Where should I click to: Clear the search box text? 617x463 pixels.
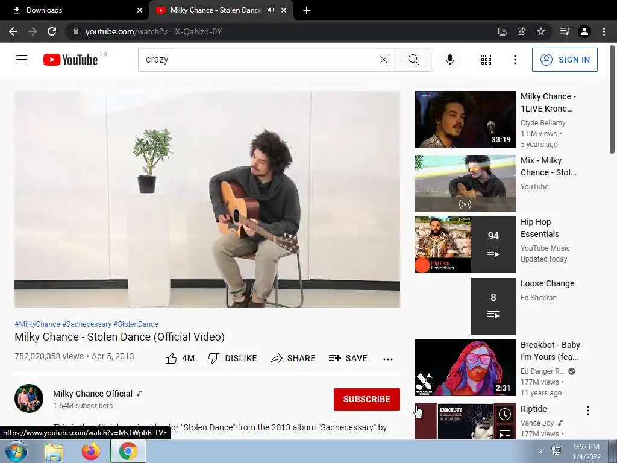point(384,60)
